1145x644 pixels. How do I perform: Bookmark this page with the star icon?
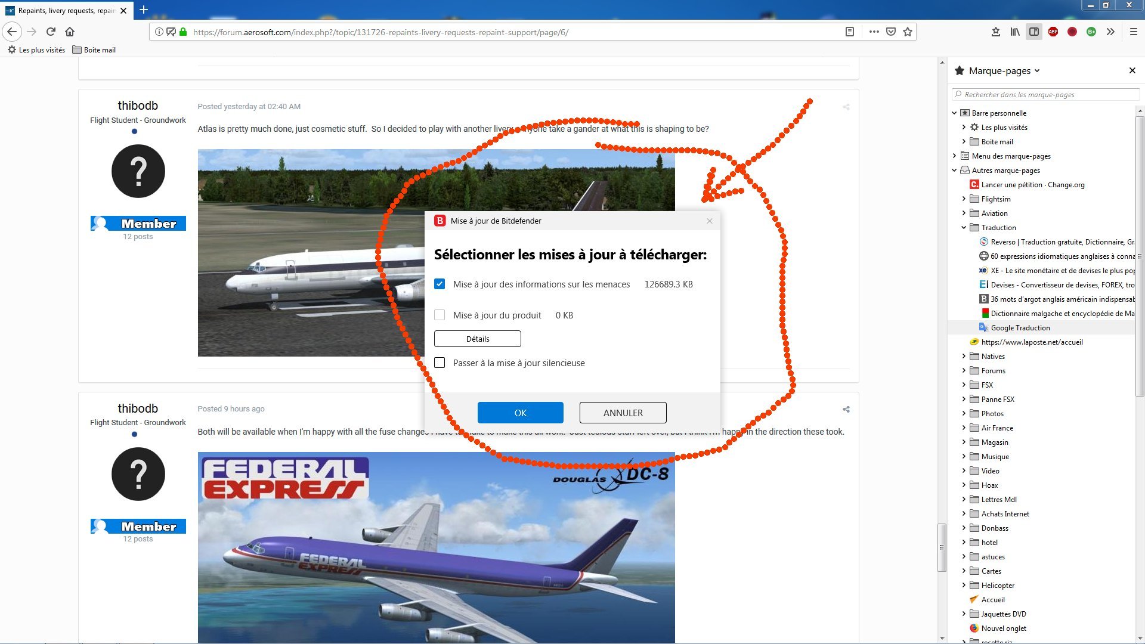(908, 32)
